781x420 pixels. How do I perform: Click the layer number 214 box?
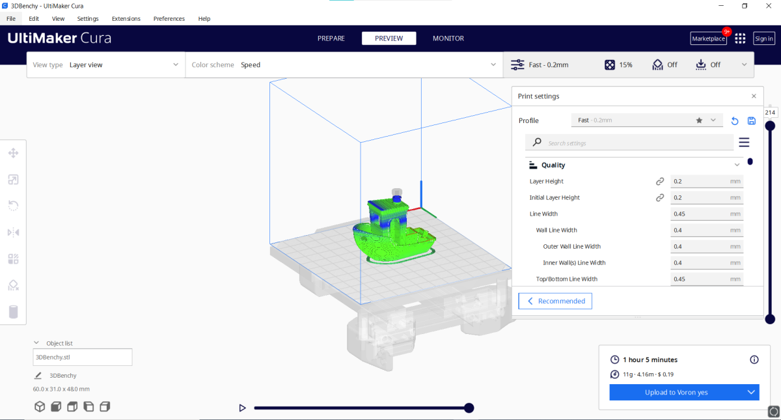(x=770, y=113)
